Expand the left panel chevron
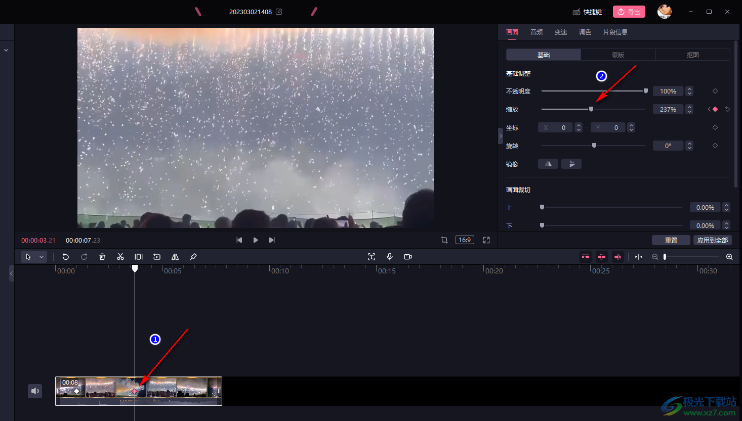 point(6,51)
